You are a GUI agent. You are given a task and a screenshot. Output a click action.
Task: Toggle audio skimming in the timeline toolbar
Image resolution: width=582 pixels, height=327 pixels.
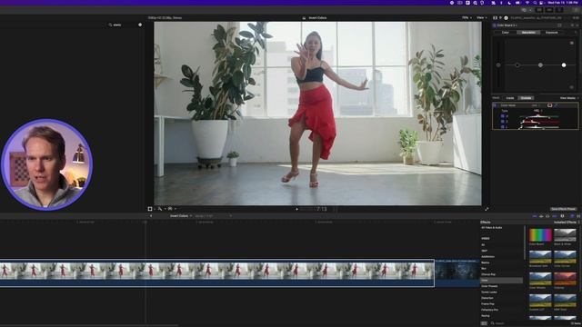[541, 216]
